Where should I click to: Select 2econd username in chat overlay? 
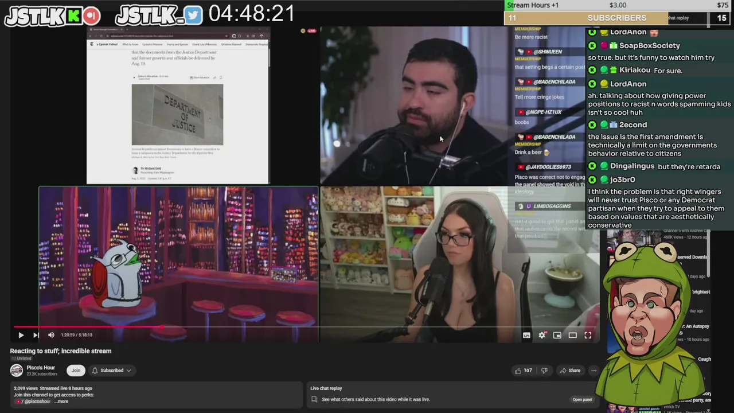[x=633, y=124]
